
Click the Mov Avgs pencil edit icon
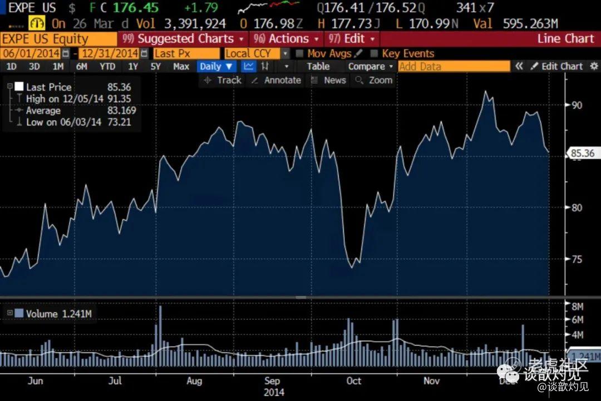coord(358,53)
